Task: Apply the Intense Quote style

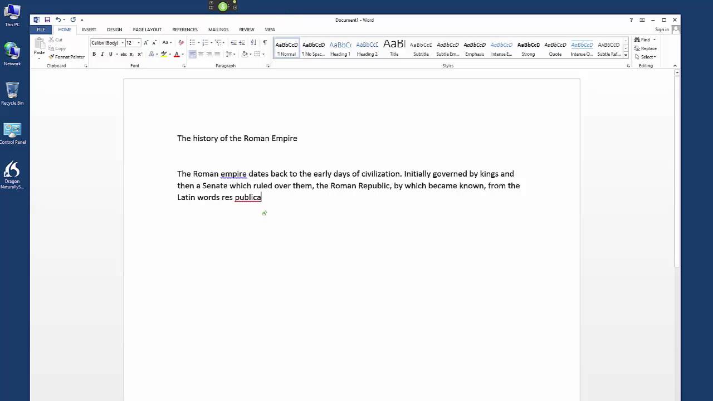Action: (582, 48)
